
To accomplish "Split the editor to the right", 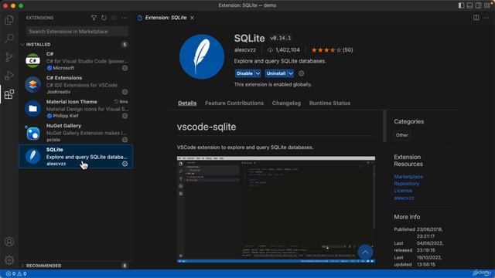I will (x=476, y=18).
